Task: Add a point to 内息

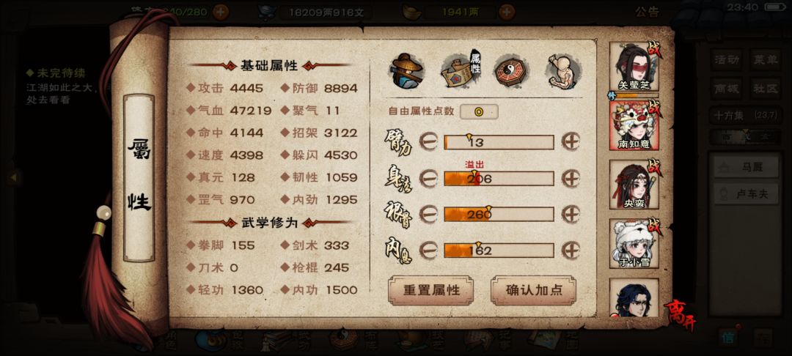Action: point(571,250)
